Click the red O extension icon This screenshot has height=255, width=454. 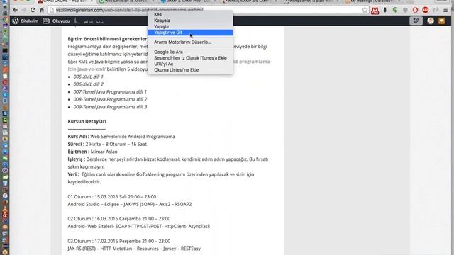pyautogui.click(x=415, y=10)
